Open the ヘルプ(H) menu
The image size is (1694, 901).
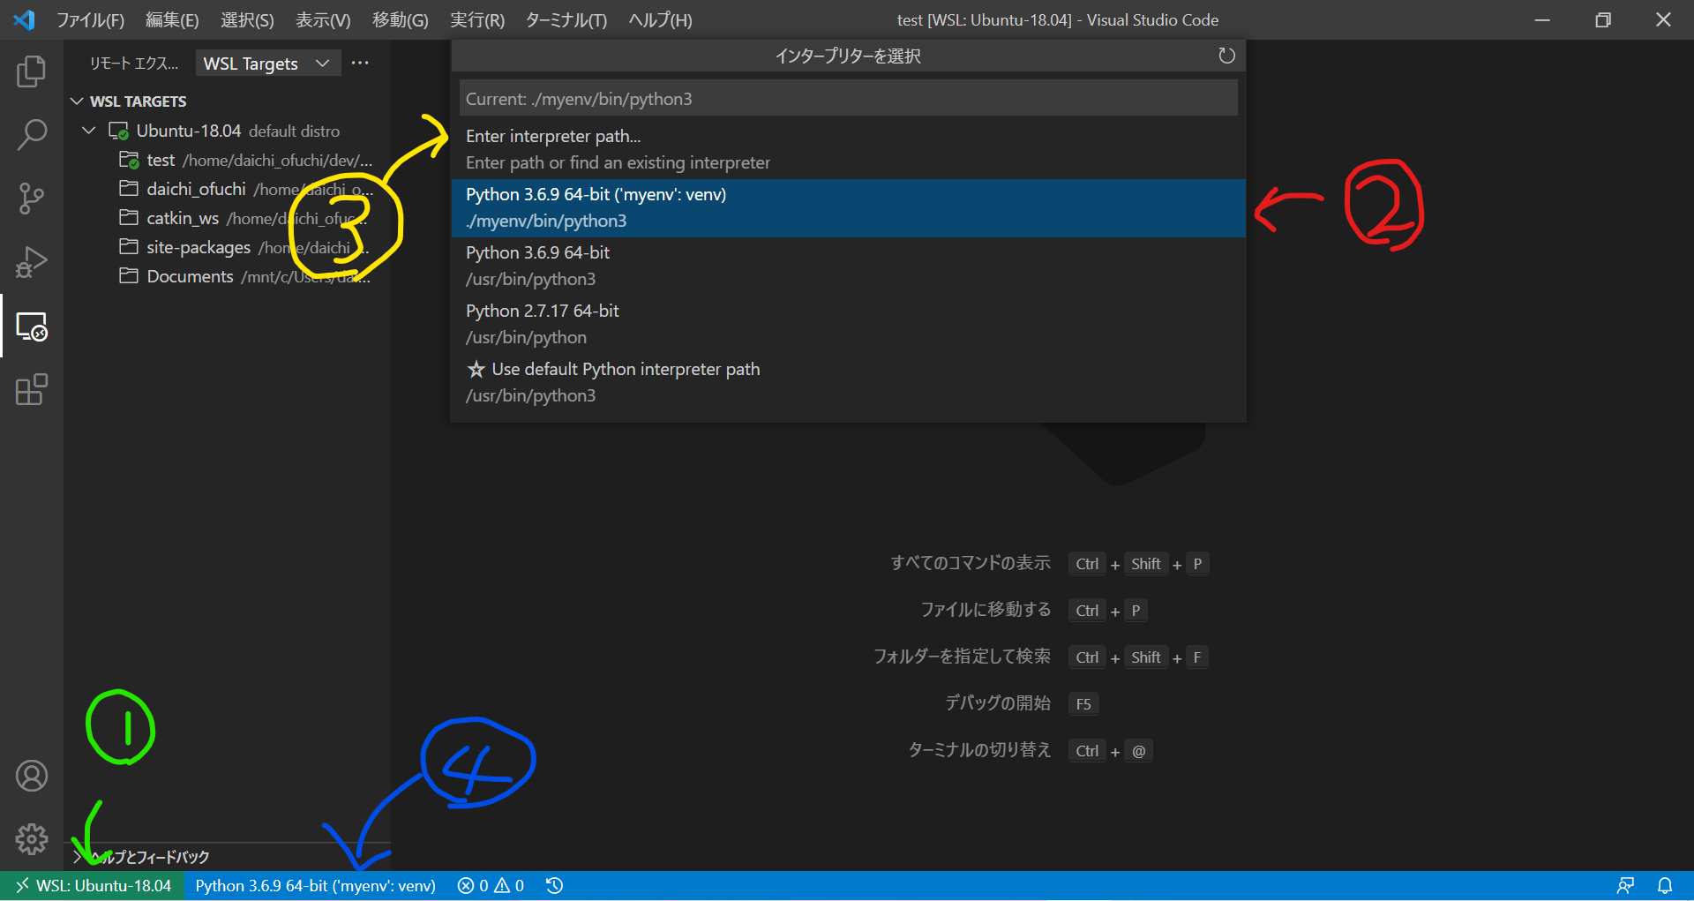pos(660,19)
